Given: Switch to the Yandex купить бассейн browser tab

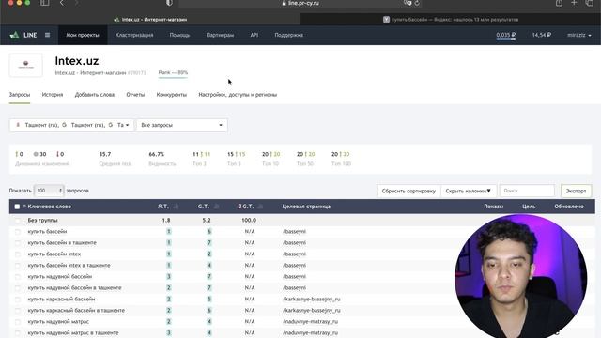Looking at the screenshot, I should click(x=451, y=20).
